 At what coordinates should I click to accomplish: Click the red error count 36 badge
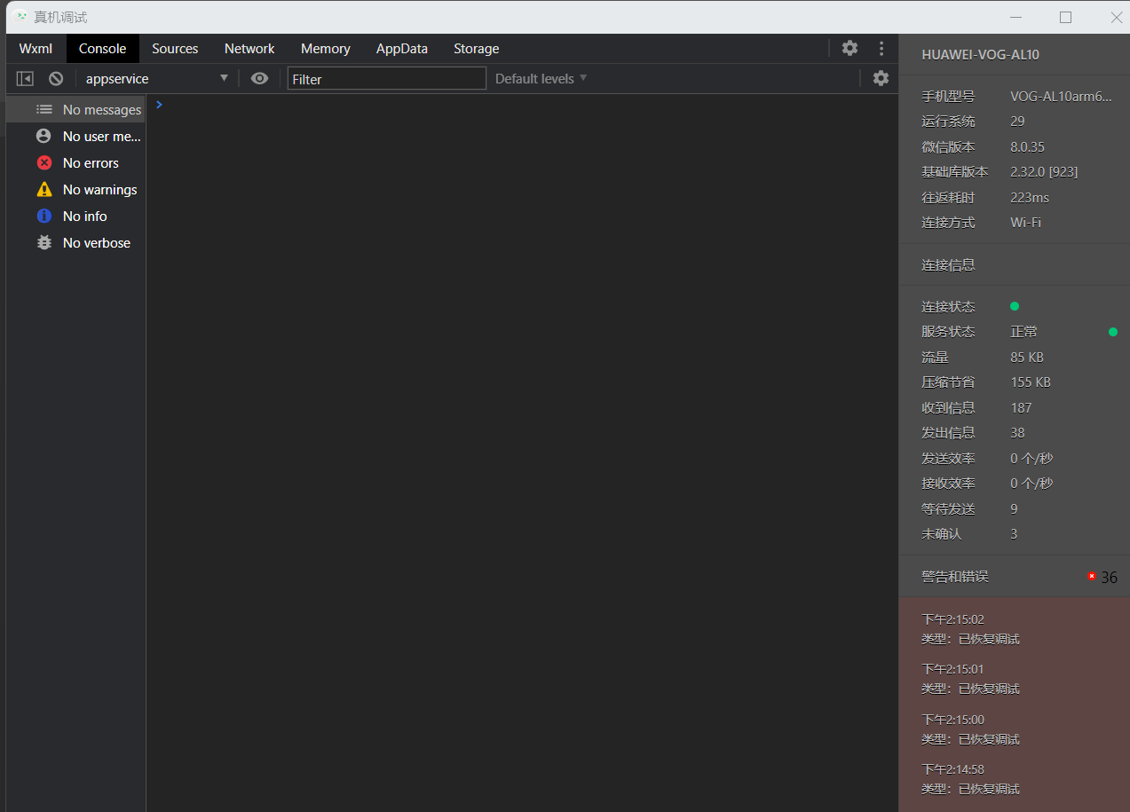1102,577
